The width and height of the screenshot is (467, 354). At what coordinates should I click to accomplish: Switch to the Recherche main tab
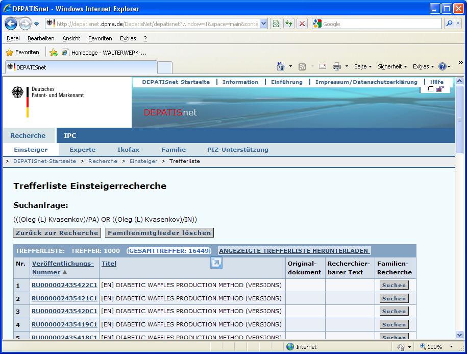point(28,135)
